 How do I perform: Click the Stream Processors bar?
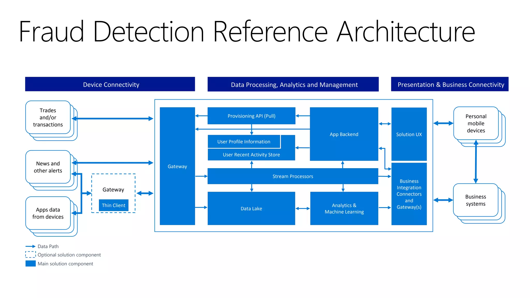(292, 176)
